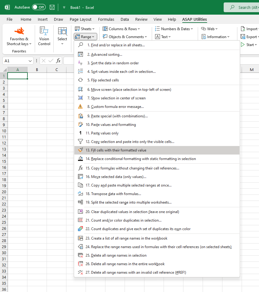Image resolution: width=259 pixels, height=292 pixels.
Task: Click the Transpose data icon
Action: [x=80, y=194]
